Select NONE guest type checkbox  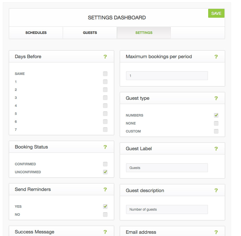pos(216,123)
